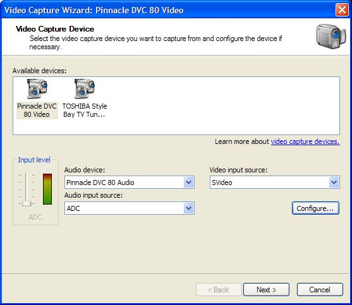
Task: Follow the video capture devices link
Action: 305,141
